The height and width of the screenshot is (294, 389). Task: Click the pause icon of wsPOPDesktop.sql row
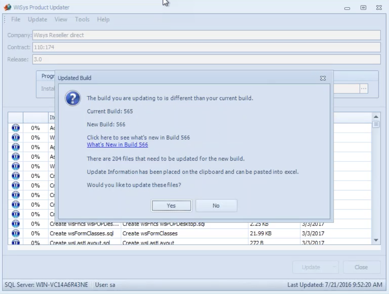pyautogui.click(x=16, y=224)
